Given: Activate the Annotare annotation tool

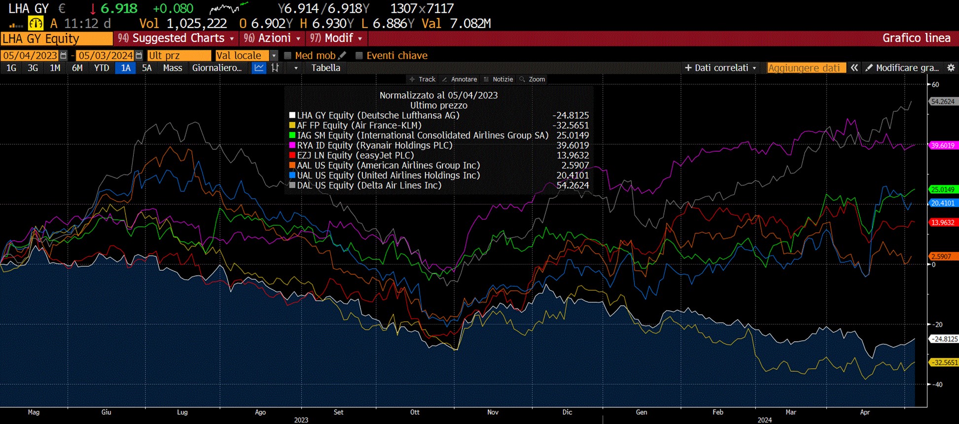Looking at the screenshot, I should click(460, 79).
